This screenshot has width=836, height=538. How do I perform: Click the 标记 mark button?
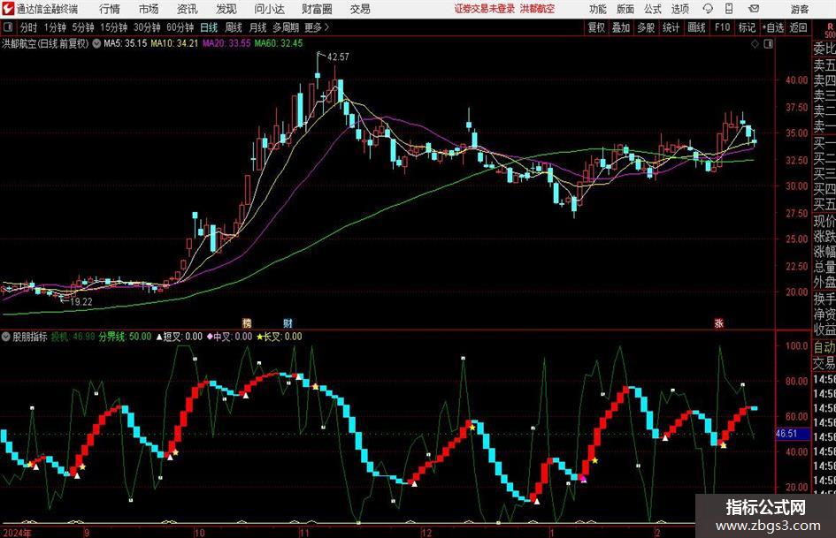(747, 27)
